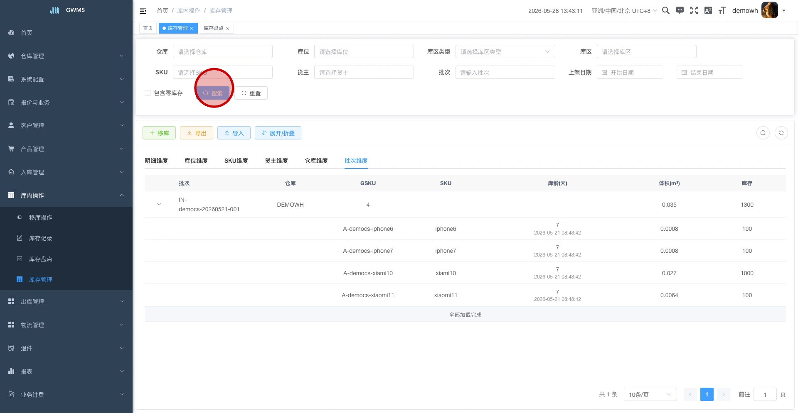This screenshot has height=413, width=798.
Task: Close the 库存盘点 page tab
Action: pos(228,29)
